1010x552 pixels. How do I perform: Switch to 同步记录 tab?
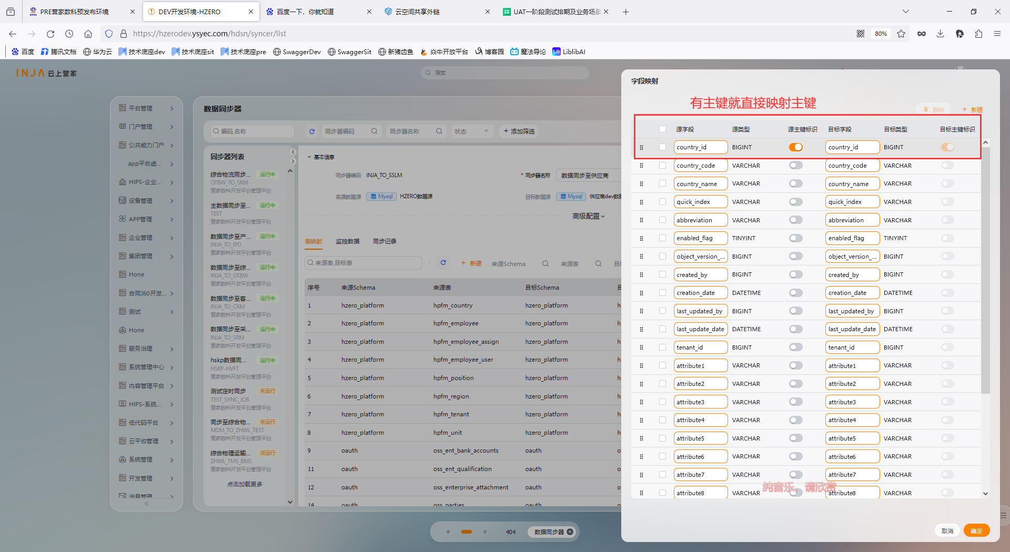(385, 241)
